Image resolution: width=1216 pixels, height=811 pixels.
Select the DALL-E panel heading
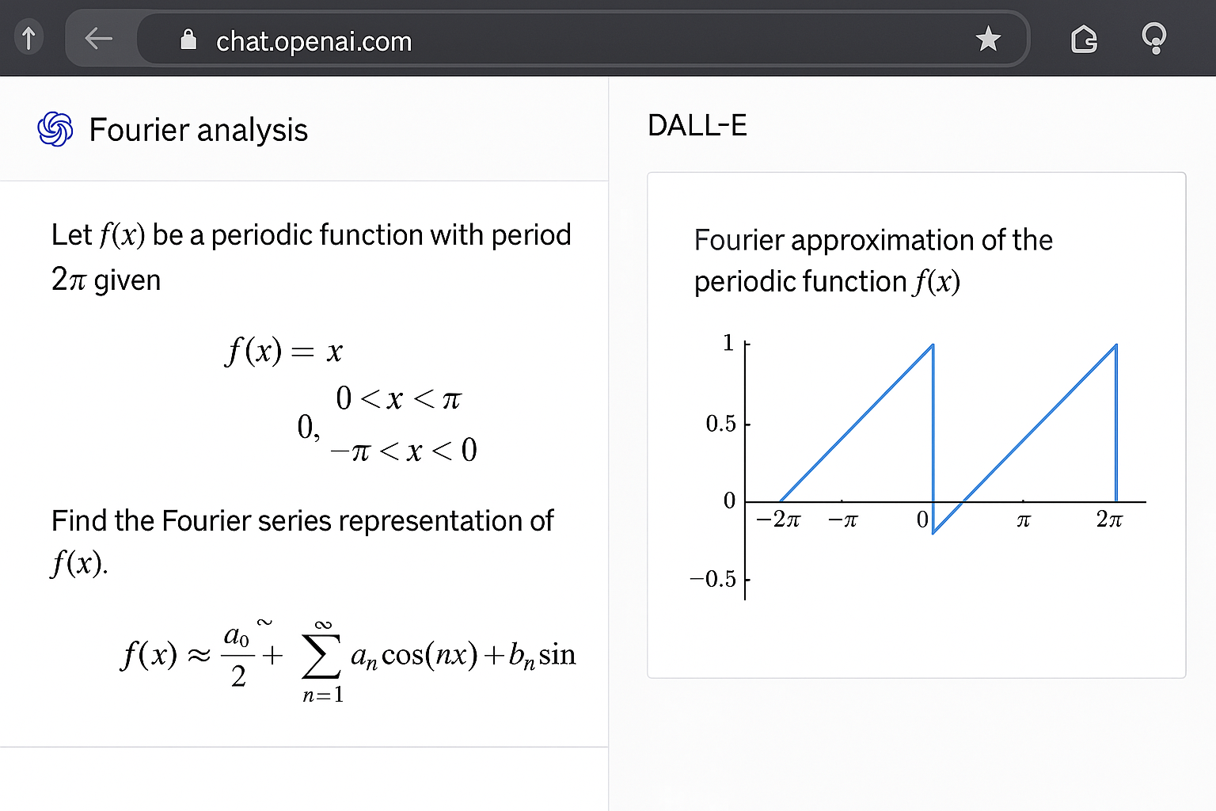click(x=697, y=125)
